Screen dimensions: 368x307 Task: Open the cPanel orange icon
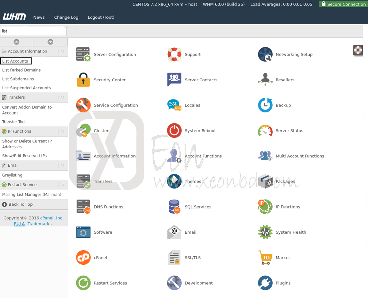(83, 258)
